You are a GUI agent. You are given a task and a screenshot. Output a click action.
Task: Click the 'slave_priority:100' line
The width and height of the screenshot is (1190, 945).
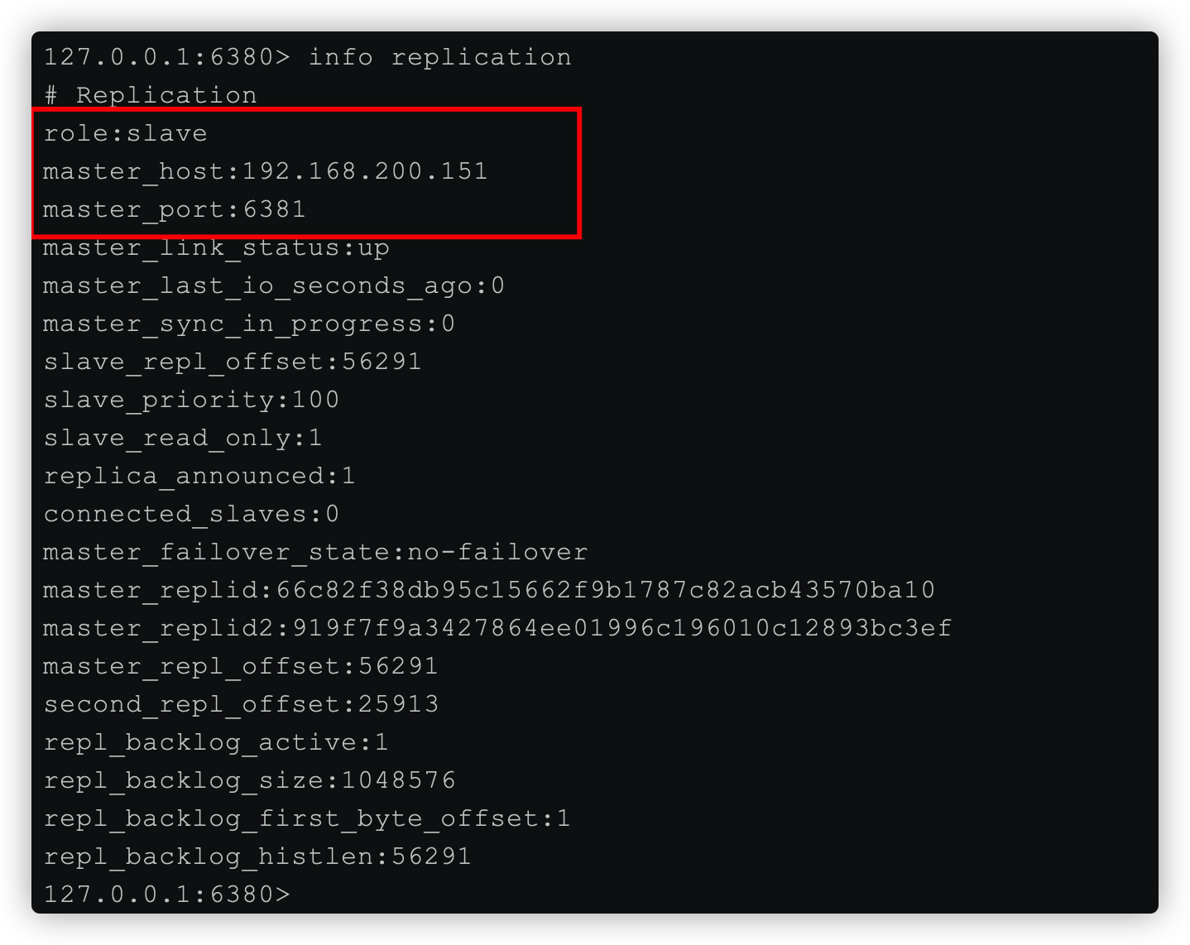[x=191, y=400]
